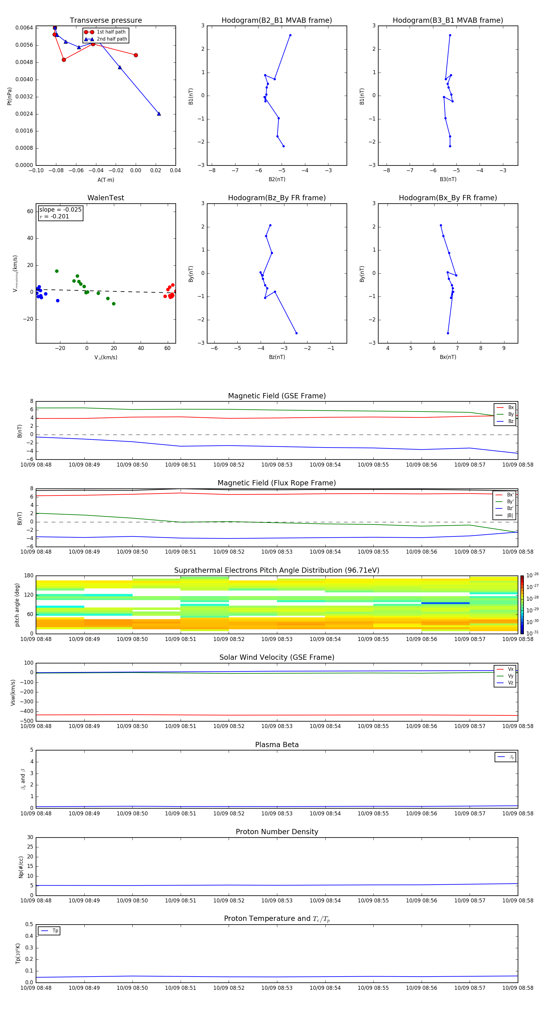
Task: Click the 'Vy' legend entry
Action: 505,676
